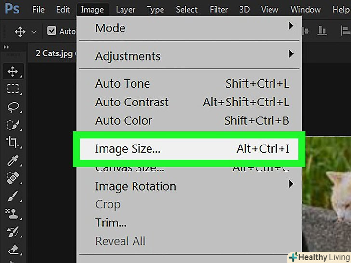Activate the Crop tool
Image resolution: width=351 pixels, height=263 pixels.
click(x=13, y=142)
